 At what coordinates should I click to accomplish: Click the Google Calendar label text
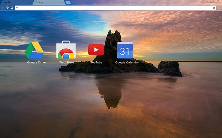pyautogui.click(x=127, y=62)
